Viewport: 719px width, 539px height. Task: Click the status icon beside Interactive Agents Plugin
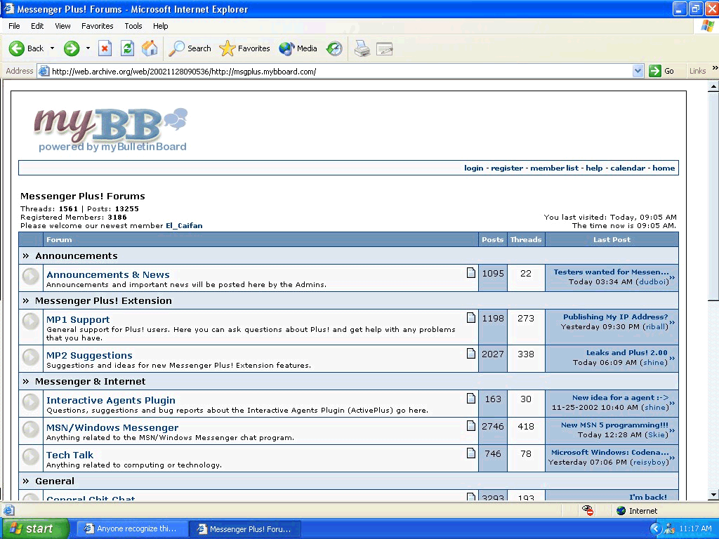coord(31,402)
